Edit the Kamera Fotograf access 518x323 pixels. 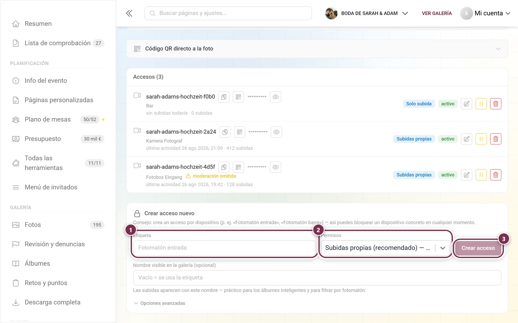point(467,139)
